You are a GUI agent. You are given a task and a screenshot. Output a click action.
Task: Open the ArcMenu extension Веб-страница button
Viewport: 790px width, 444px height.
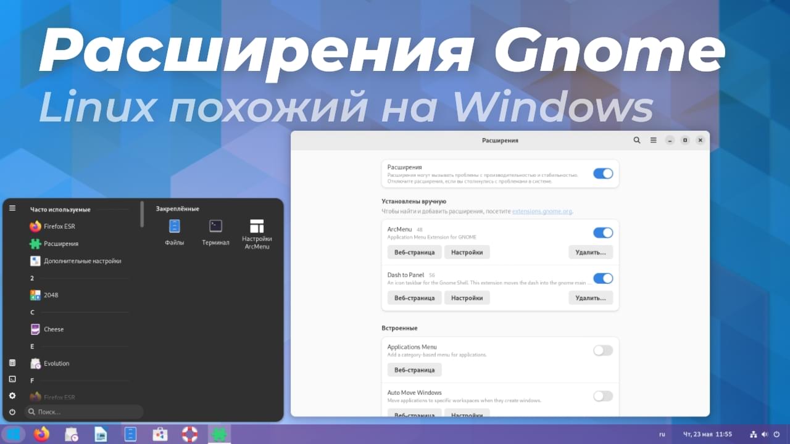pyautogui.click(x=415, y=252)
